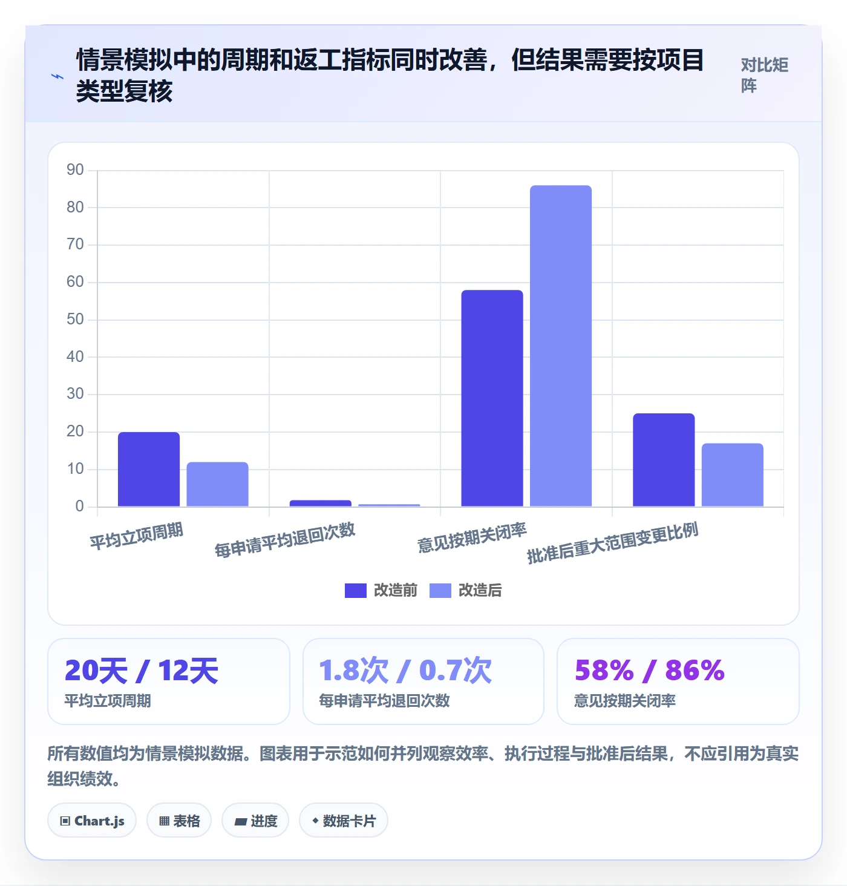Click the Chart.js tag chip
847x886 pixels.
(x=92, y=821)
